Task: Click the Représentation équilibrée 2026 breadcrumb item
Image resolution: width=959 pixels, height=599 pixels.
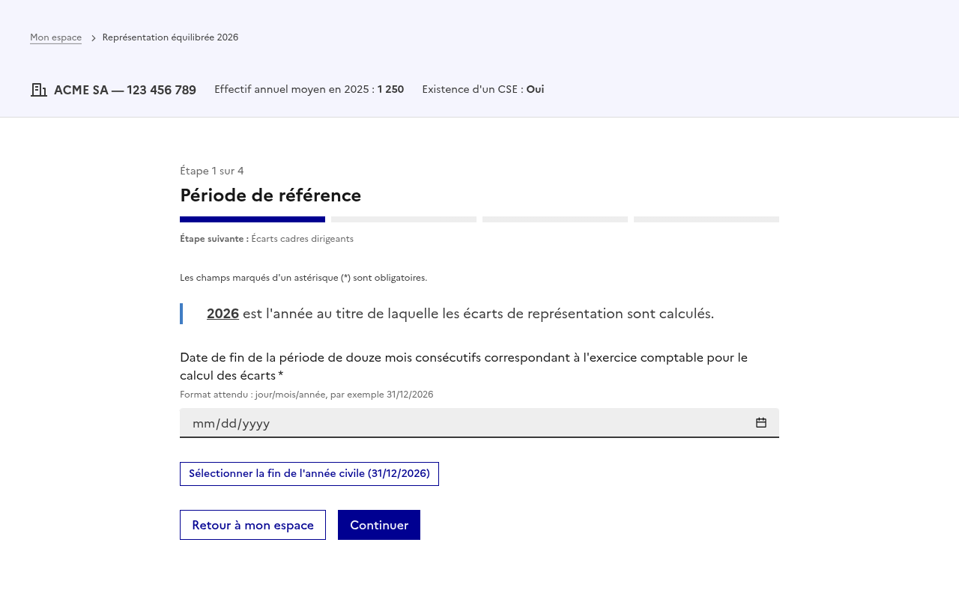Action: (x=170, y=37)
